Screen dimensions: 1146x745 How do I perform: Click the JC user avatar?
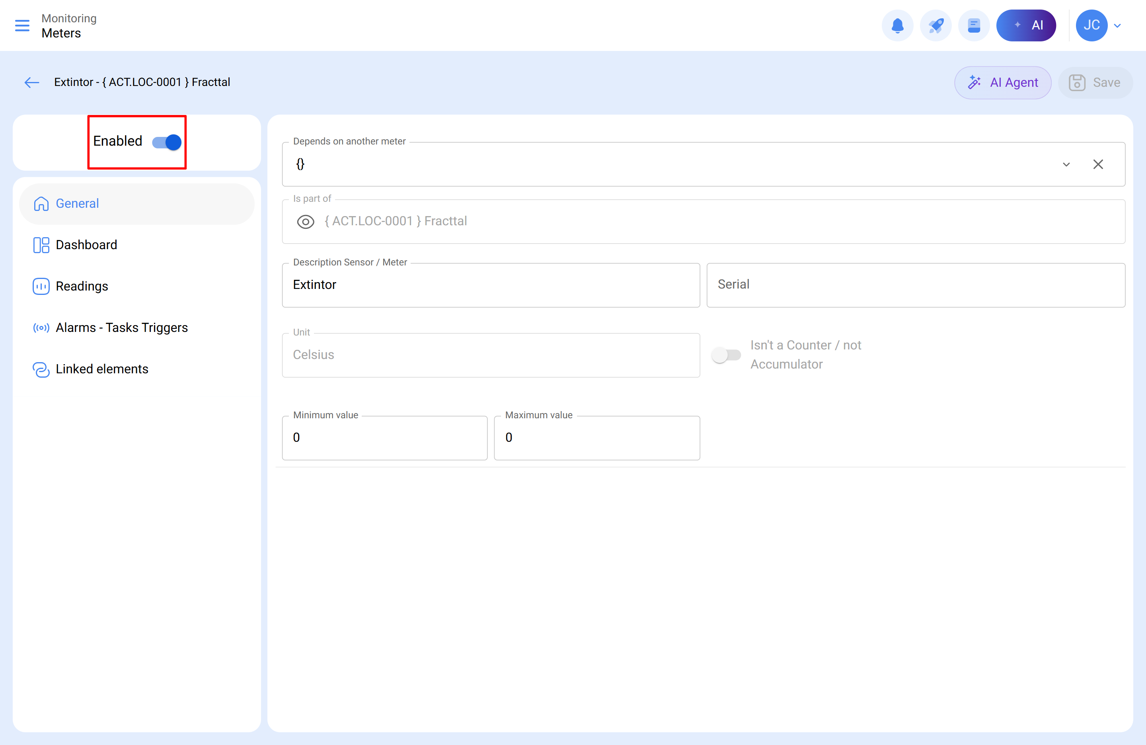pyautogui.click(x=1091, y=25)
